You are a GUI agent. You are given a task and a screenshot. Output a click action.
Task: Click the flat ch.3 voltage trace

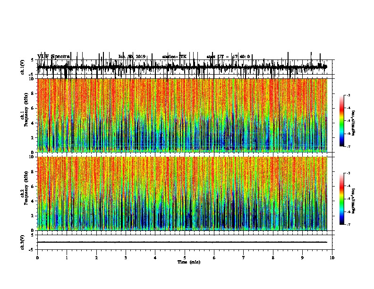click(182, 242)
